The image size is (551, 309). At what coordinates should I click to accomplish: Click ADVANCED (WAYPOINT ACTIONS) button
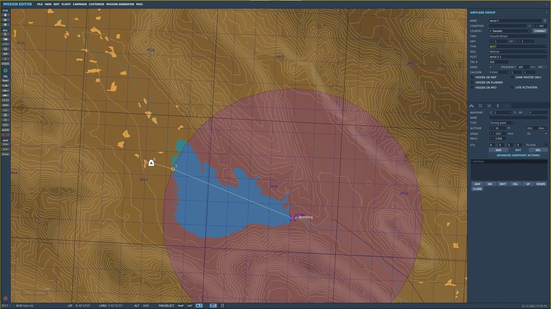point(518,155)
